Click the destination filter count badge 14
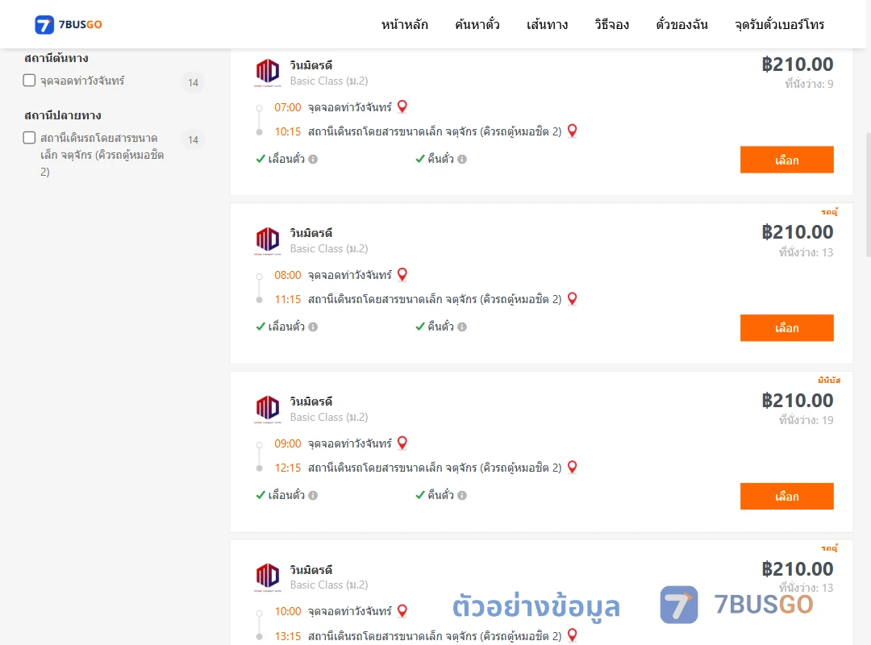 tap(194, 140)
